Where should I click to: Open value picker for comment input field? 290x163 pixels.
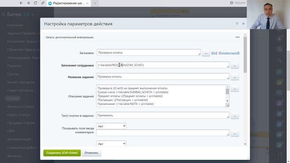click(x=235, y=134)
